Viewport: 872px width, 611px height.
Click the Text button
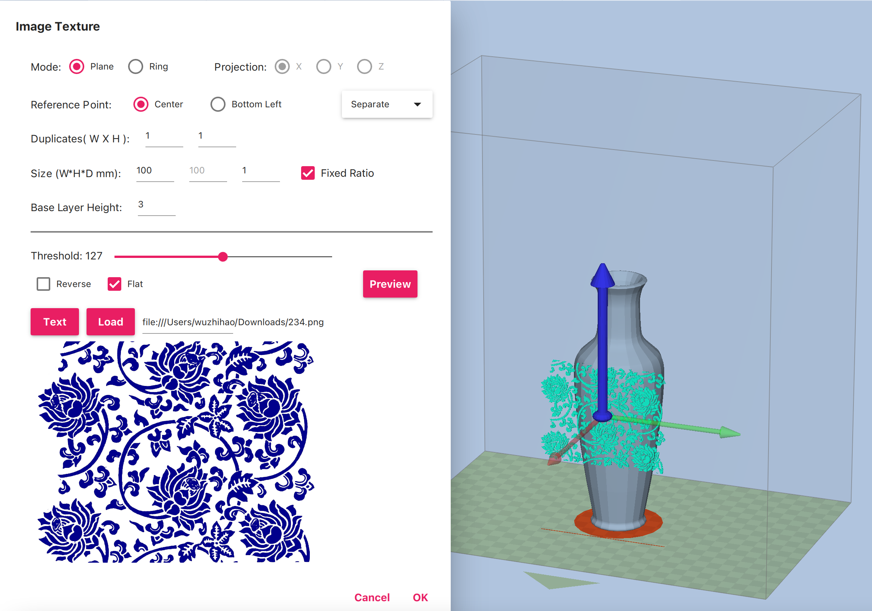(55, 322)
